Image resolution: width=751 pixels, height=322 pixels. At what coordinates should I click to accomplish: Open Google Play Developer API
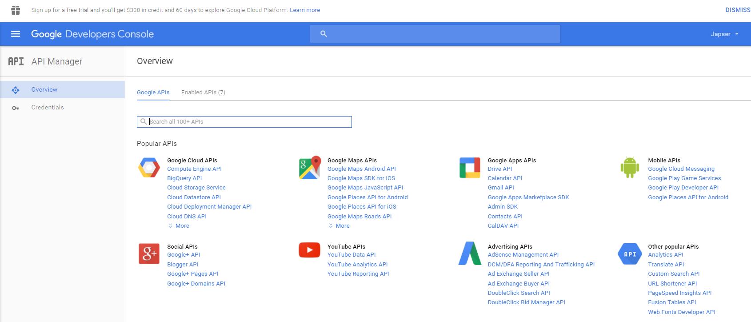coord(683,188)
